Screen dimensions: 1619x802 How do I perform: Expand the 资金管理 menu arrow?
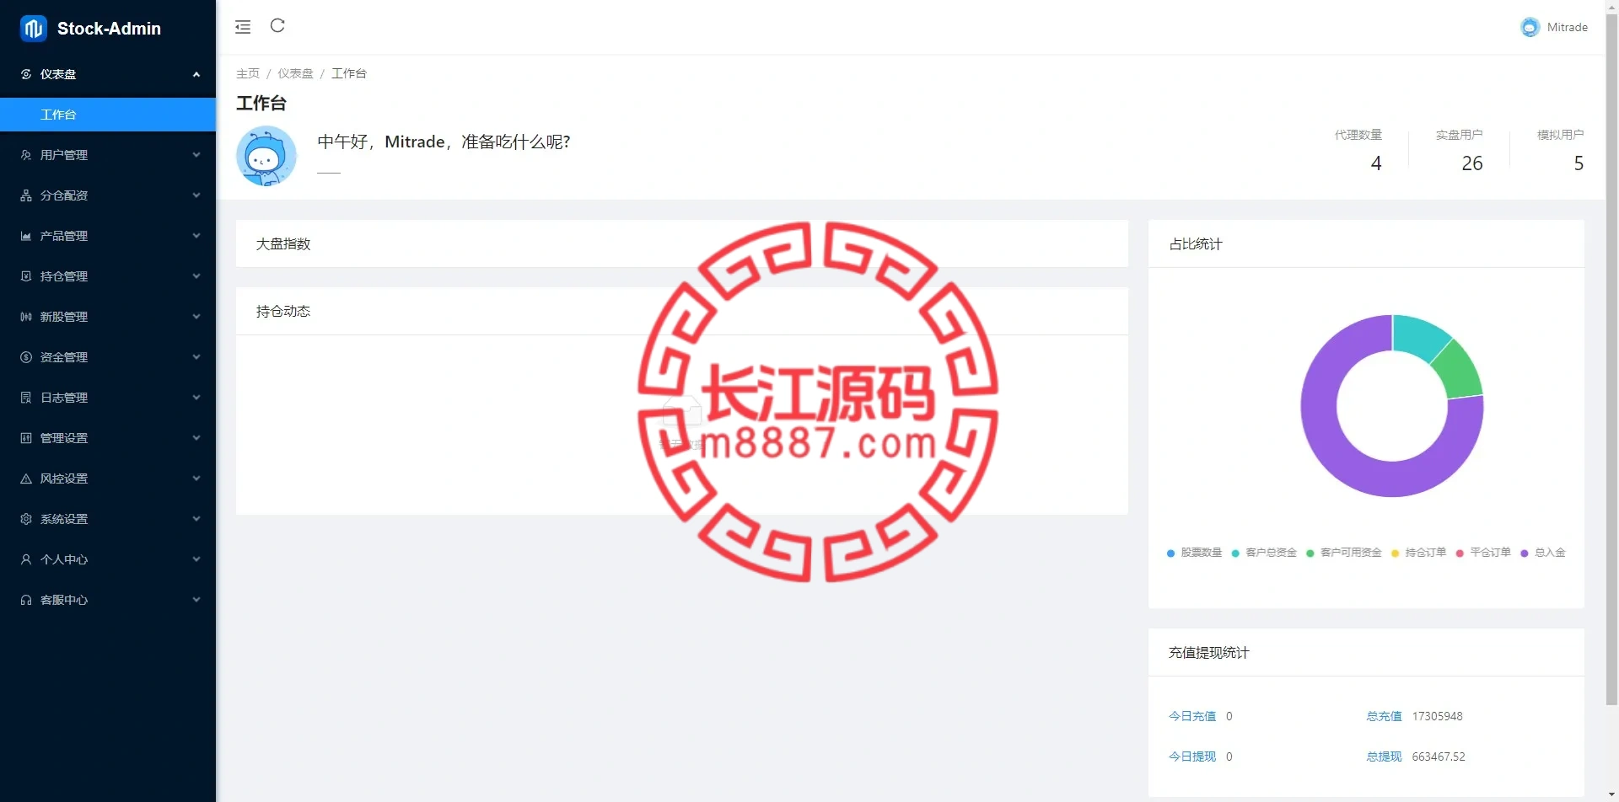coord(196,357)
